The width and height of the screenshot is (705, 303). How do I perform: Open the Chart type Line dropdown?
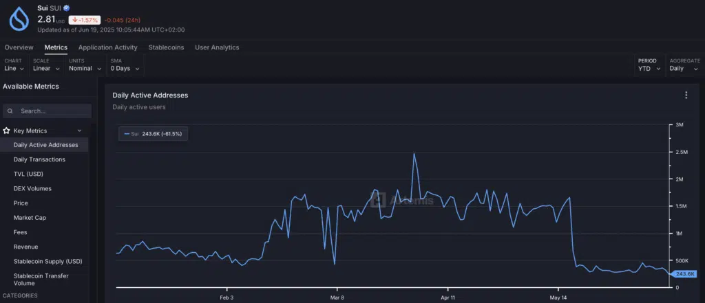pyautogui.click(x=14, y=69)
